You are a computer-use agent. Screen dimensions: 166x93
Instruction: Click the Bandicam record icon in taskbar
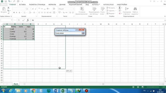(86, 91)
